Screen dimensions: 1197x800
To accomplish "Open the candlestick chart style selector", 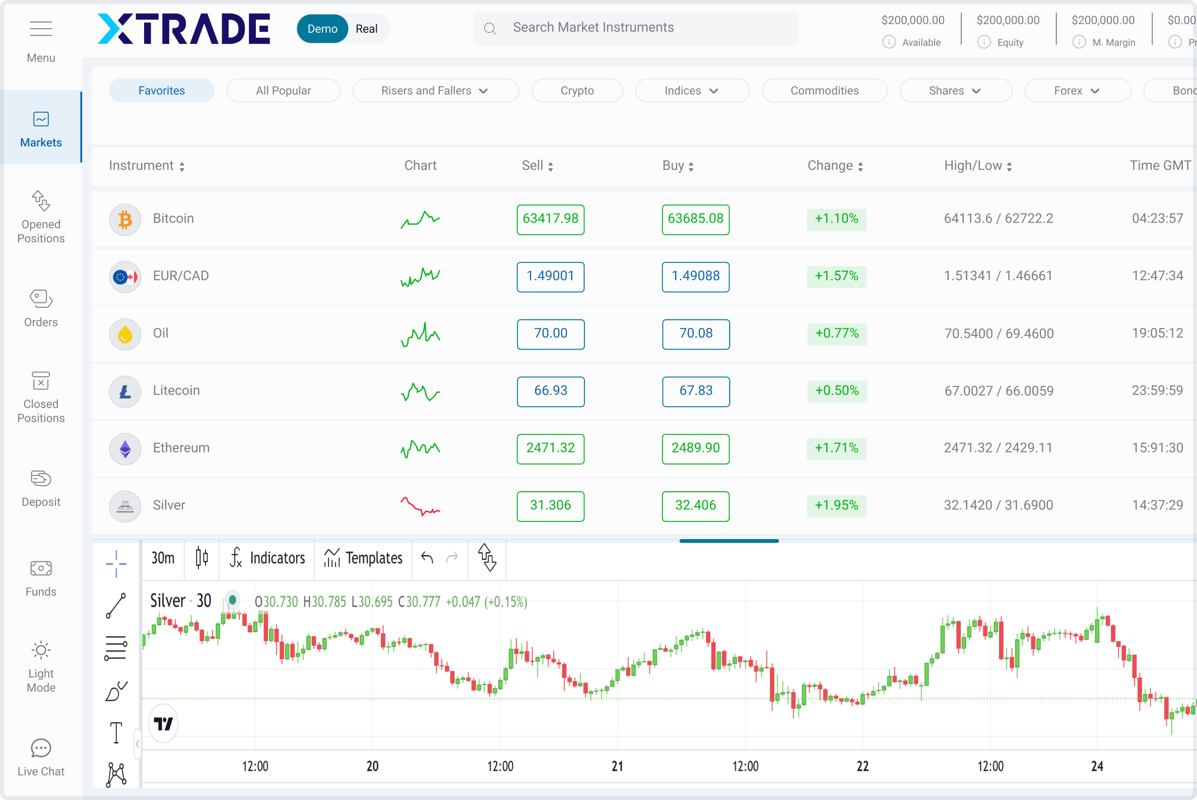I will [x=202, y=559].
